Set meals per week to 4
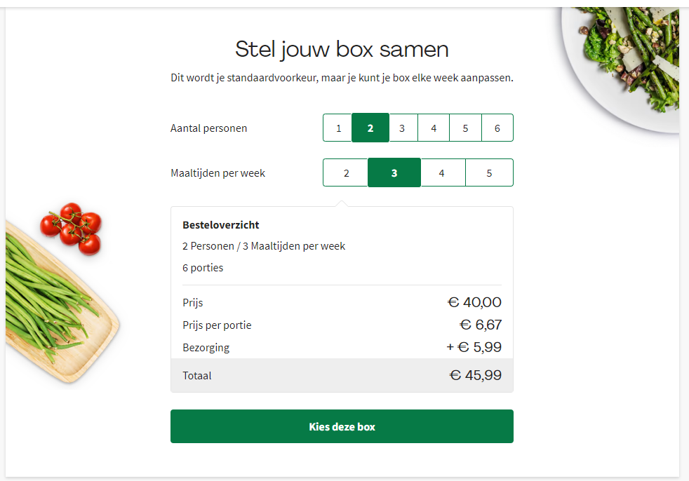The width and height of the screenshot is (689, 481). click(x=441, y=173)
